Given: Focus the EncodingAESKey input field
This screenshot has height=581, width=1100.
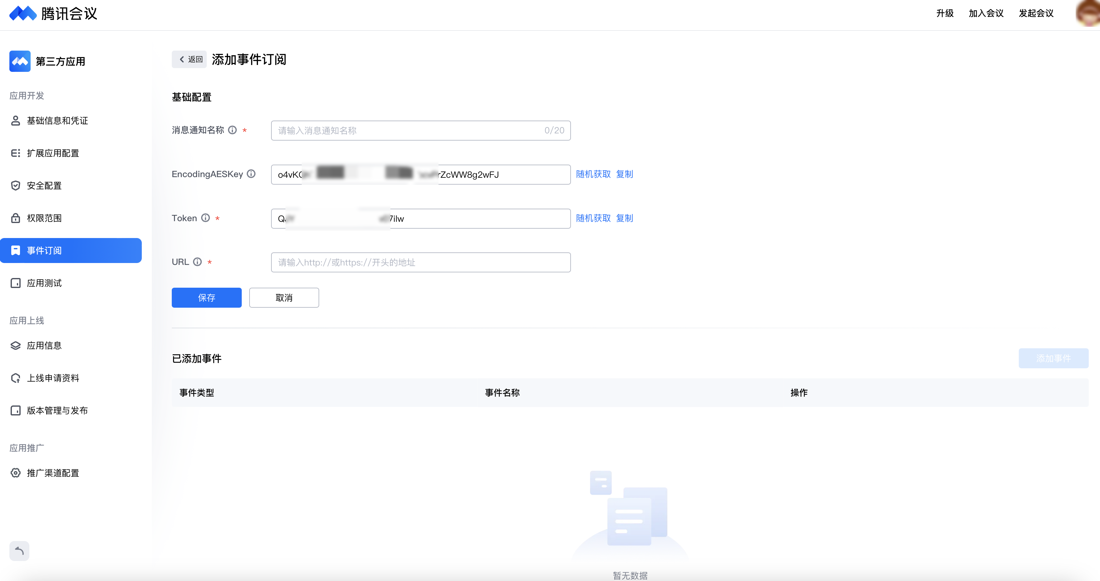Looking at the screenshot, I should pos(421,175).
